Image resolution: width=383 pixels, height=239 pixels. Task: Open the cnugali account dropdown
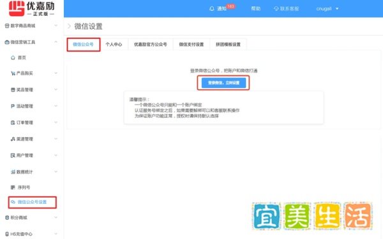(x=327, y=9)
